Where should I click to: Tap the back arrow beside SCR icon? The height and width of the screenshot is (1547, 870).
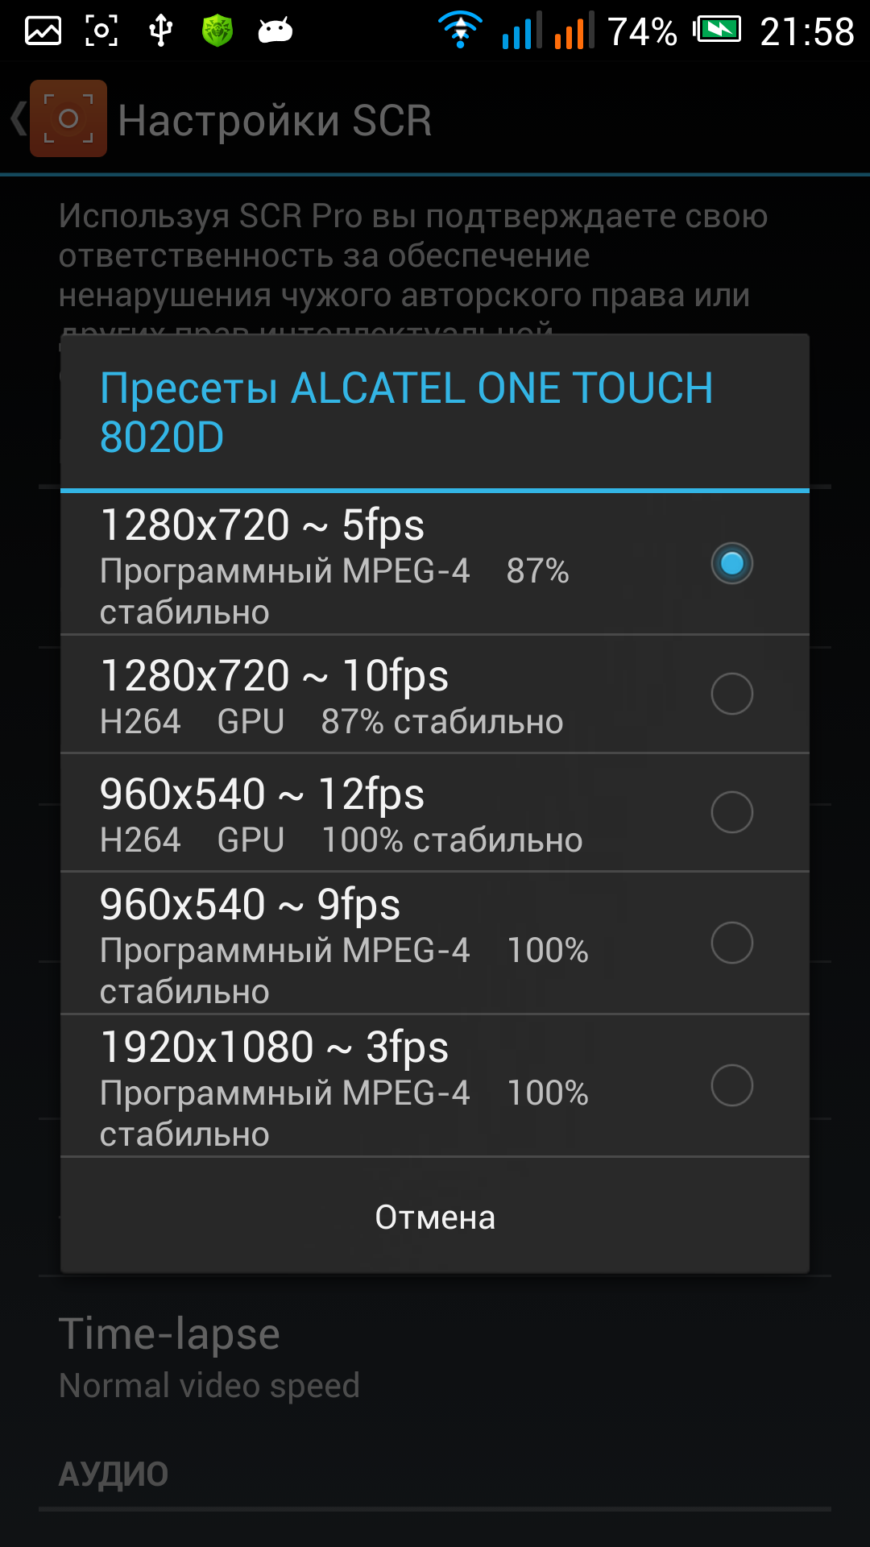[x=17, y=118]
